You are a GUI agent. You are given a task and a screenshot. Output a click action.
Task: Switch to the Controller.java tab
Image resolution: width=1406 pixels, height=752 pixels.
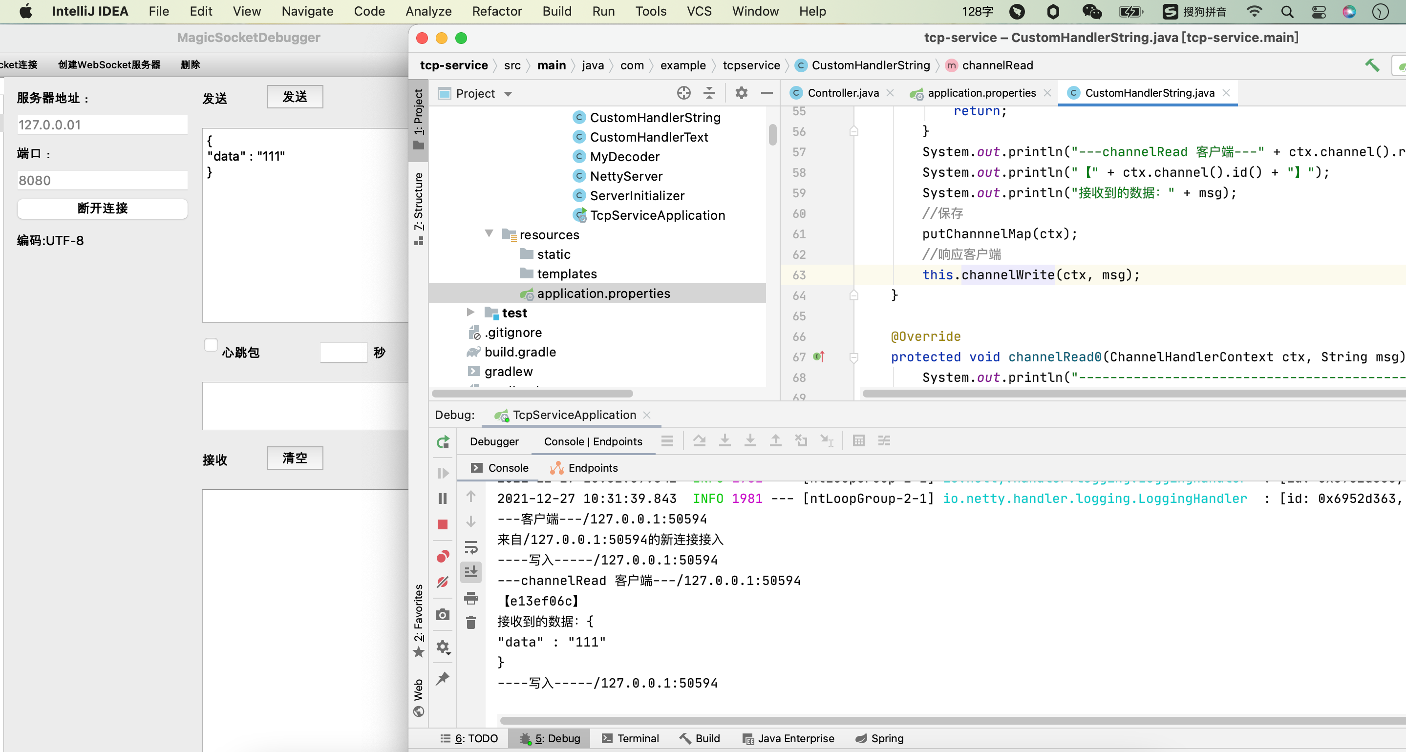click(x=842, y=93)
